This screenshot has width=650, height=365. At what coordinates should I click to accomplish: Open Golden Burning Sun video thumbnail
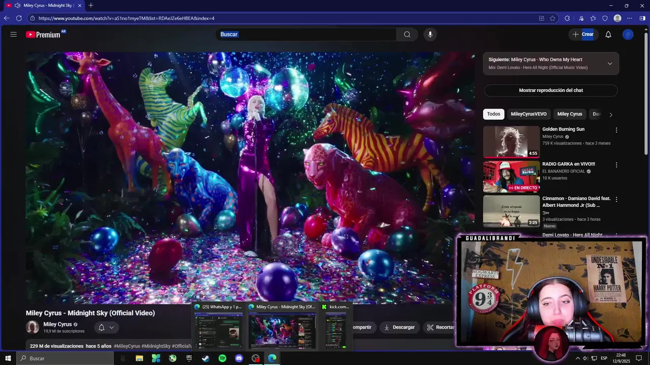(511, 142)
